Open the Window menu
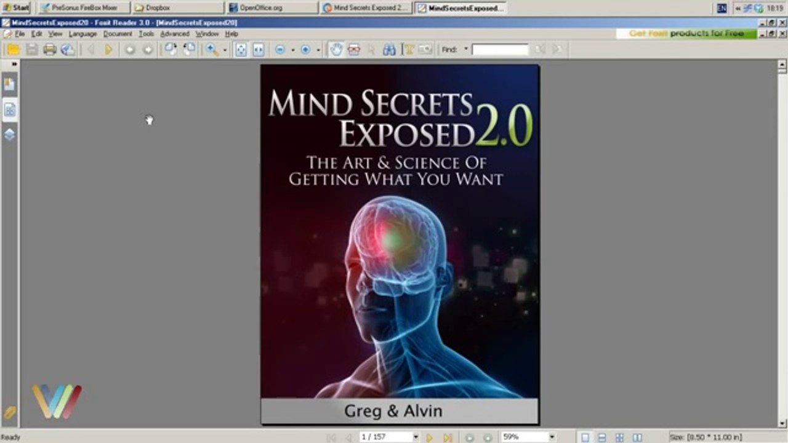The height and width of the screenshot is (443, 788). (x=207, y=34)
